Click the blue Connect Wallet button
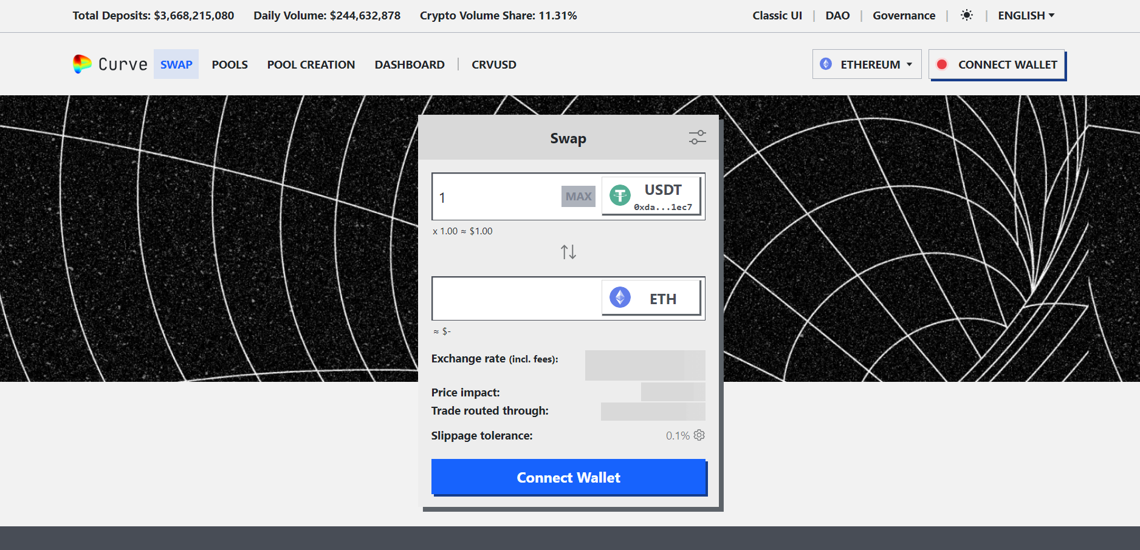Screen dimensions: 1140x550 coord(569,477)
